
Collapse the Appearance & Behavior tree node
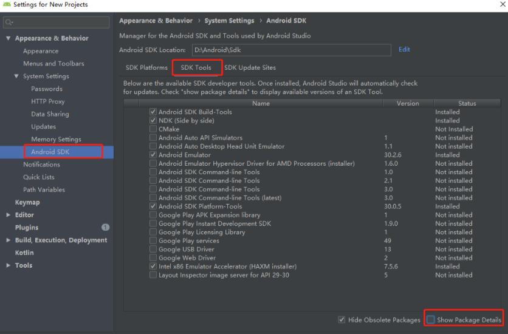pyautogui.click(x=9, y=38)
